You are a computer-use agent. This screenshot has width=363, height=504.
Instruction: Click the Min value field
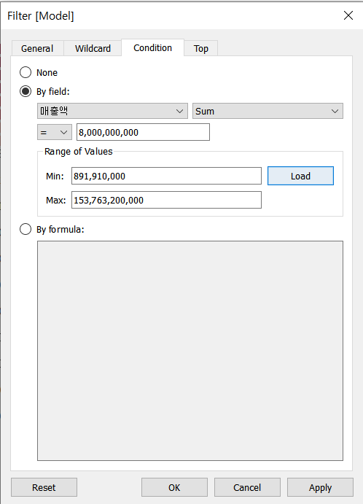point(166,176)
